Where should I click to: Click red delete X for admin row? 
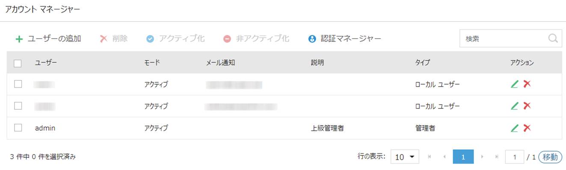[x=527, y=128]
